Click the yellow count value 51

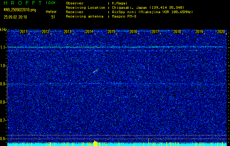(53, 17)
